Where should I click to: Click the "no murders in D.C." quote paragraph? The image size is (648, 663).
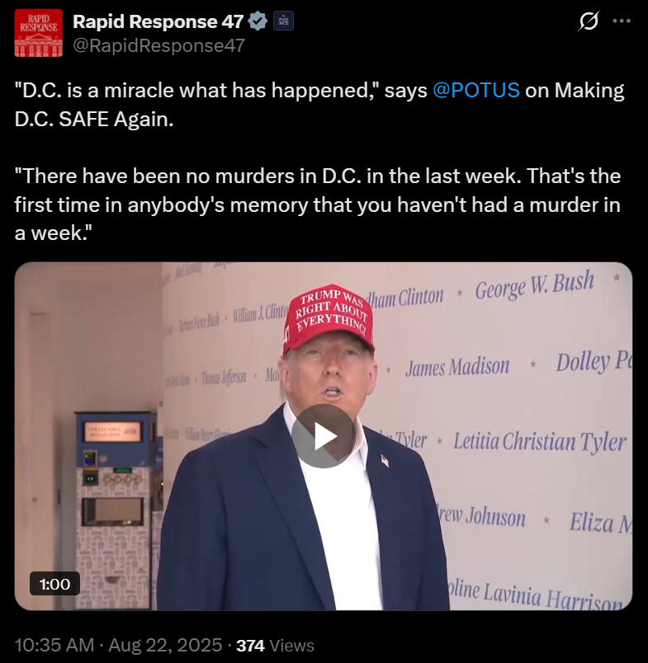(318, 205)
